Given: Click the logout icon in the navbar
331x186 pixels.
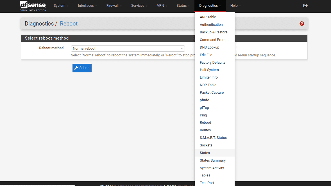Looking at the screenshot, I should 305,6.
